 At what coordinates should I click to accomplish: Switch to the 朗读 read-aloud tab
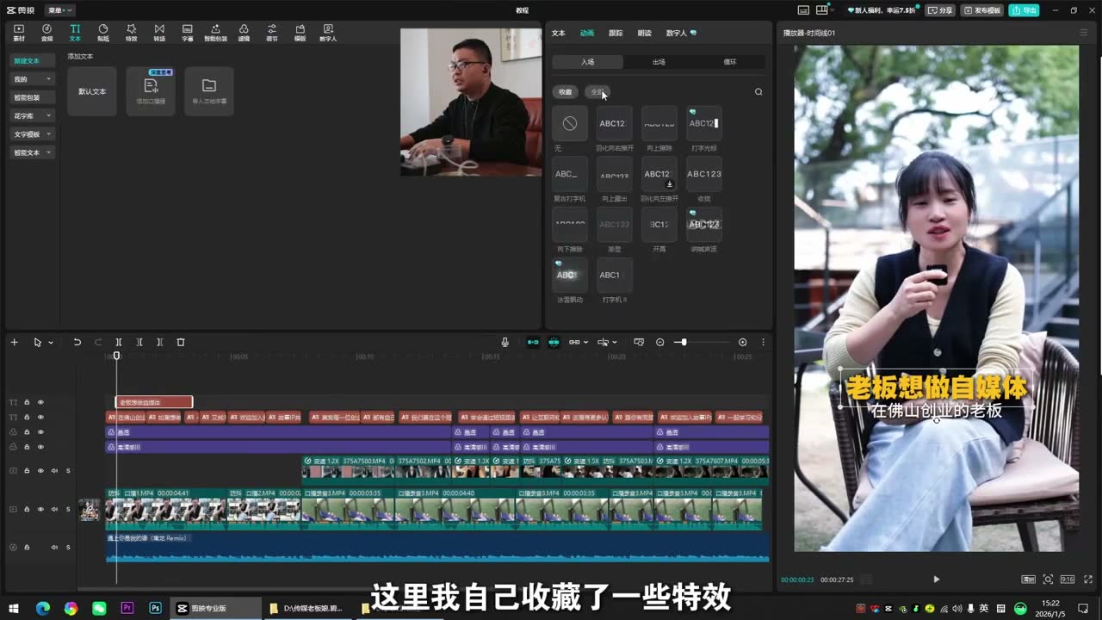pyautogui.click(x=644, y=33)
